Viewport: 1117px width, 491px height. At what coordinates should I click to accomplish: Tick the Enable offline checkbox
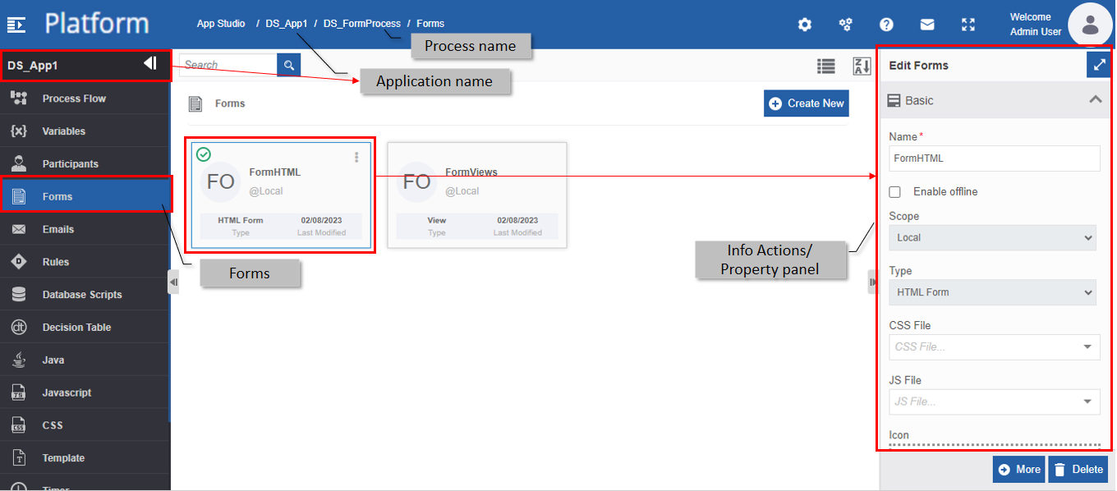[895, 191]
